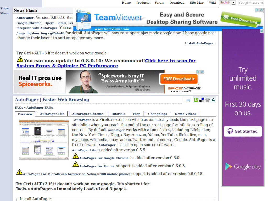This screenshot has height=201, width=268.
Task: Click AdChoices icon on Spiceworks ad
Action: click(x=198, y=72)
